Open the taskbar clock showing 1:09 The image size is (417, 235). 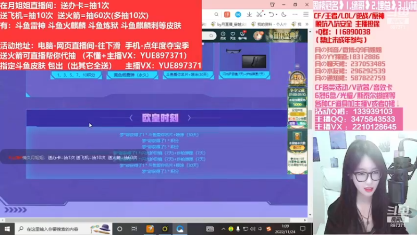(285, 229)
